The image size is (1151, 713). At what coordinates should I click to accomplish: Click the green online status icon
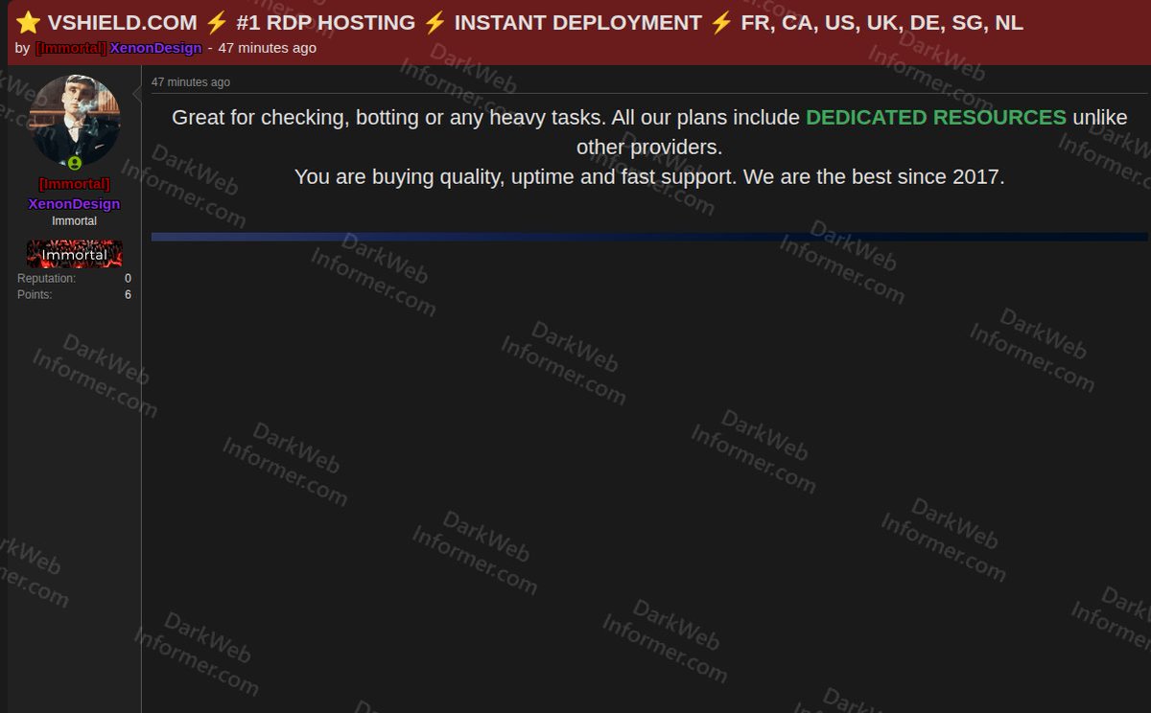(x=75, y=164)
